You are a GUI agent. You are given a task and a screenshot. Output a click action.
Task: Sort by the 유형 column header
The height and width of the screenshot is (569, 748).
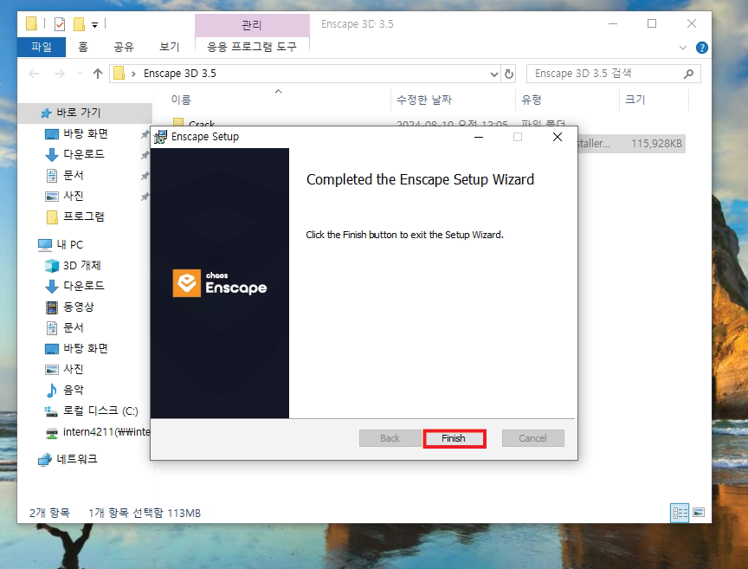(531, 100)
